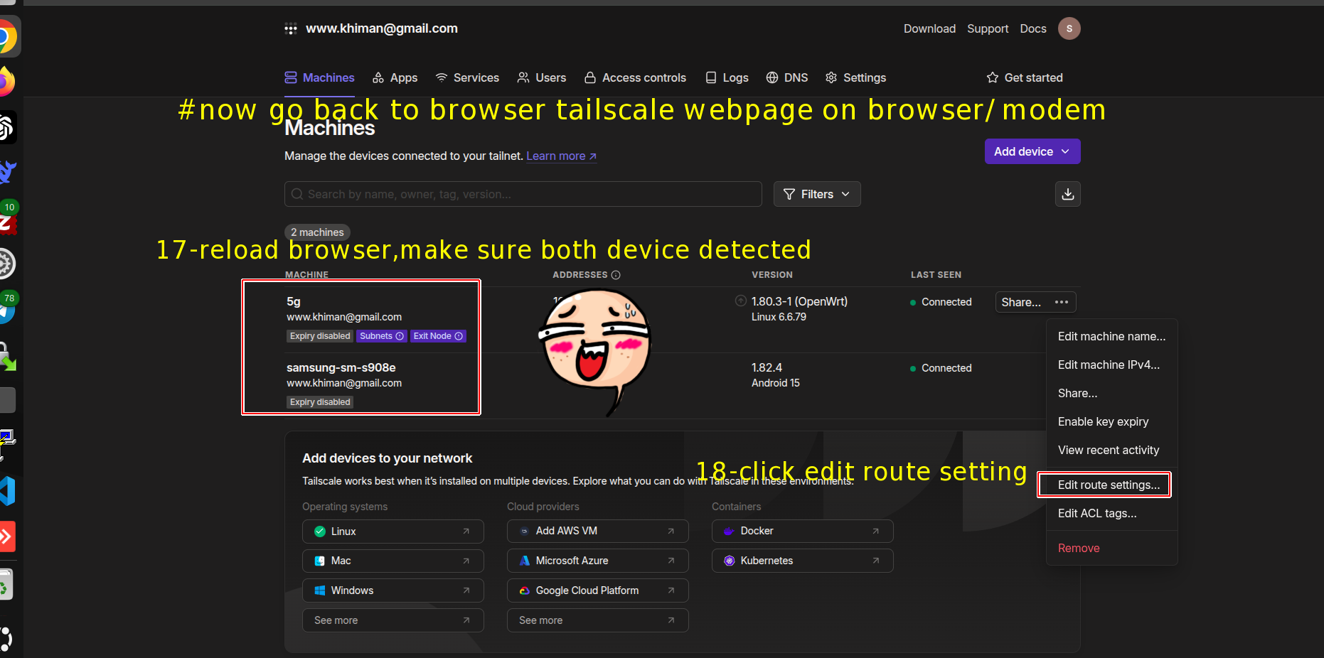Click the update available icon beside 1.80.3-1

coord(740,301)
